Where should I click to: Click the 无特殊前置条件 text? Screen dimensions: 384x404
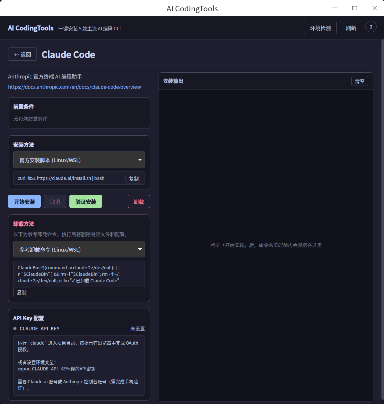coord(30,119)
